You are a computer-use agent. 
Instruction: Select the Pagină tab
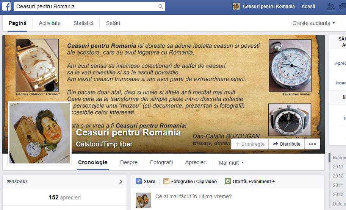(17, 23)
